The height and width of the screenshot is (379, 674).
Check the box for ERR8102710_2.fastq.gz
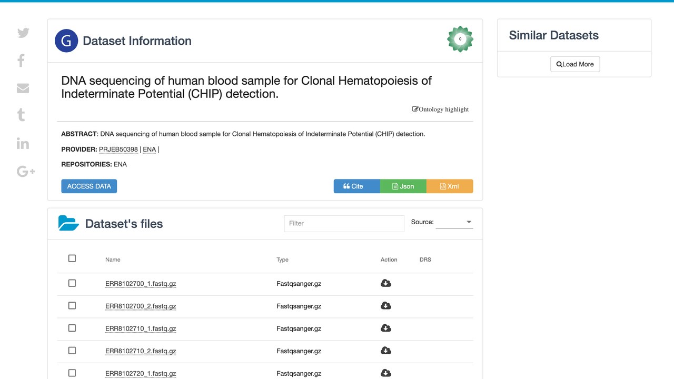[72, 351]
